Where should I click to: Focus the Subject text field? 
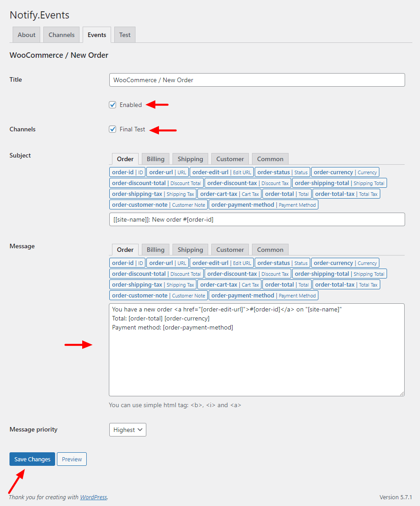click(257, 219)
